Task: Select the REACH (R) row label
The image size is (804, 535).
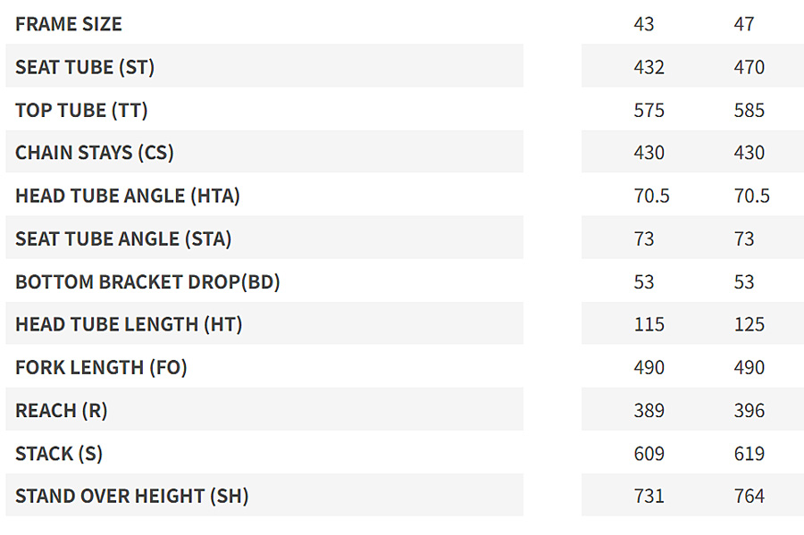Action: pos(59,410)
